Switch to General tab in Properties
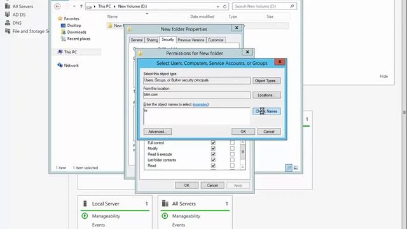407x229 pixels. [x=137, y=40]
